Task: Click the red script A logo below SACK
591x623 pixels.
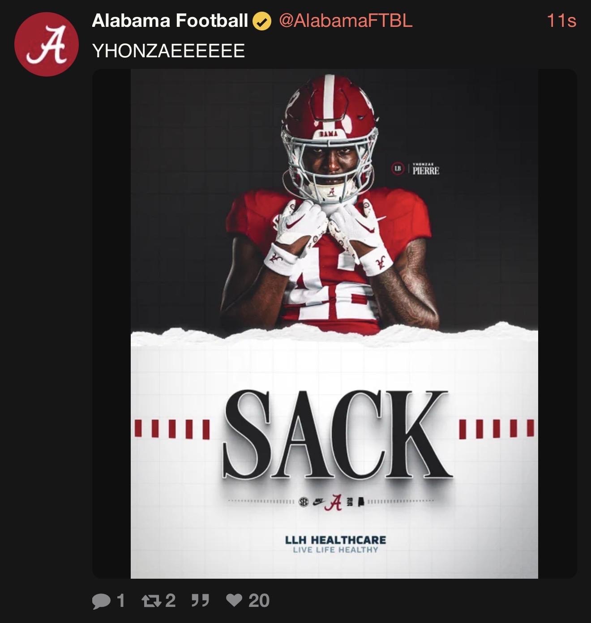Action: pos(335,502)
